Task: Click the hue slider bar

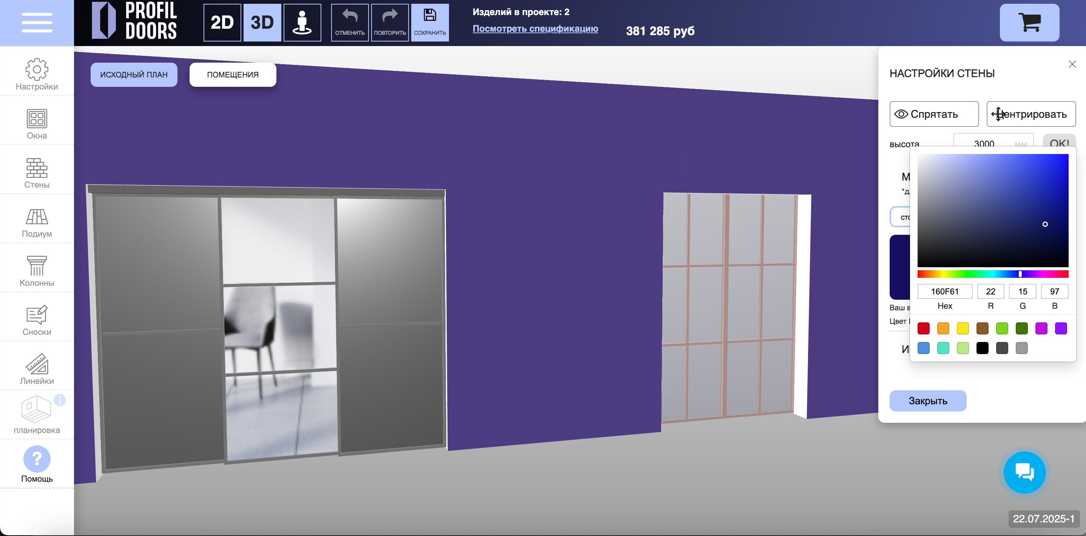Action: (x=993, y=274)
